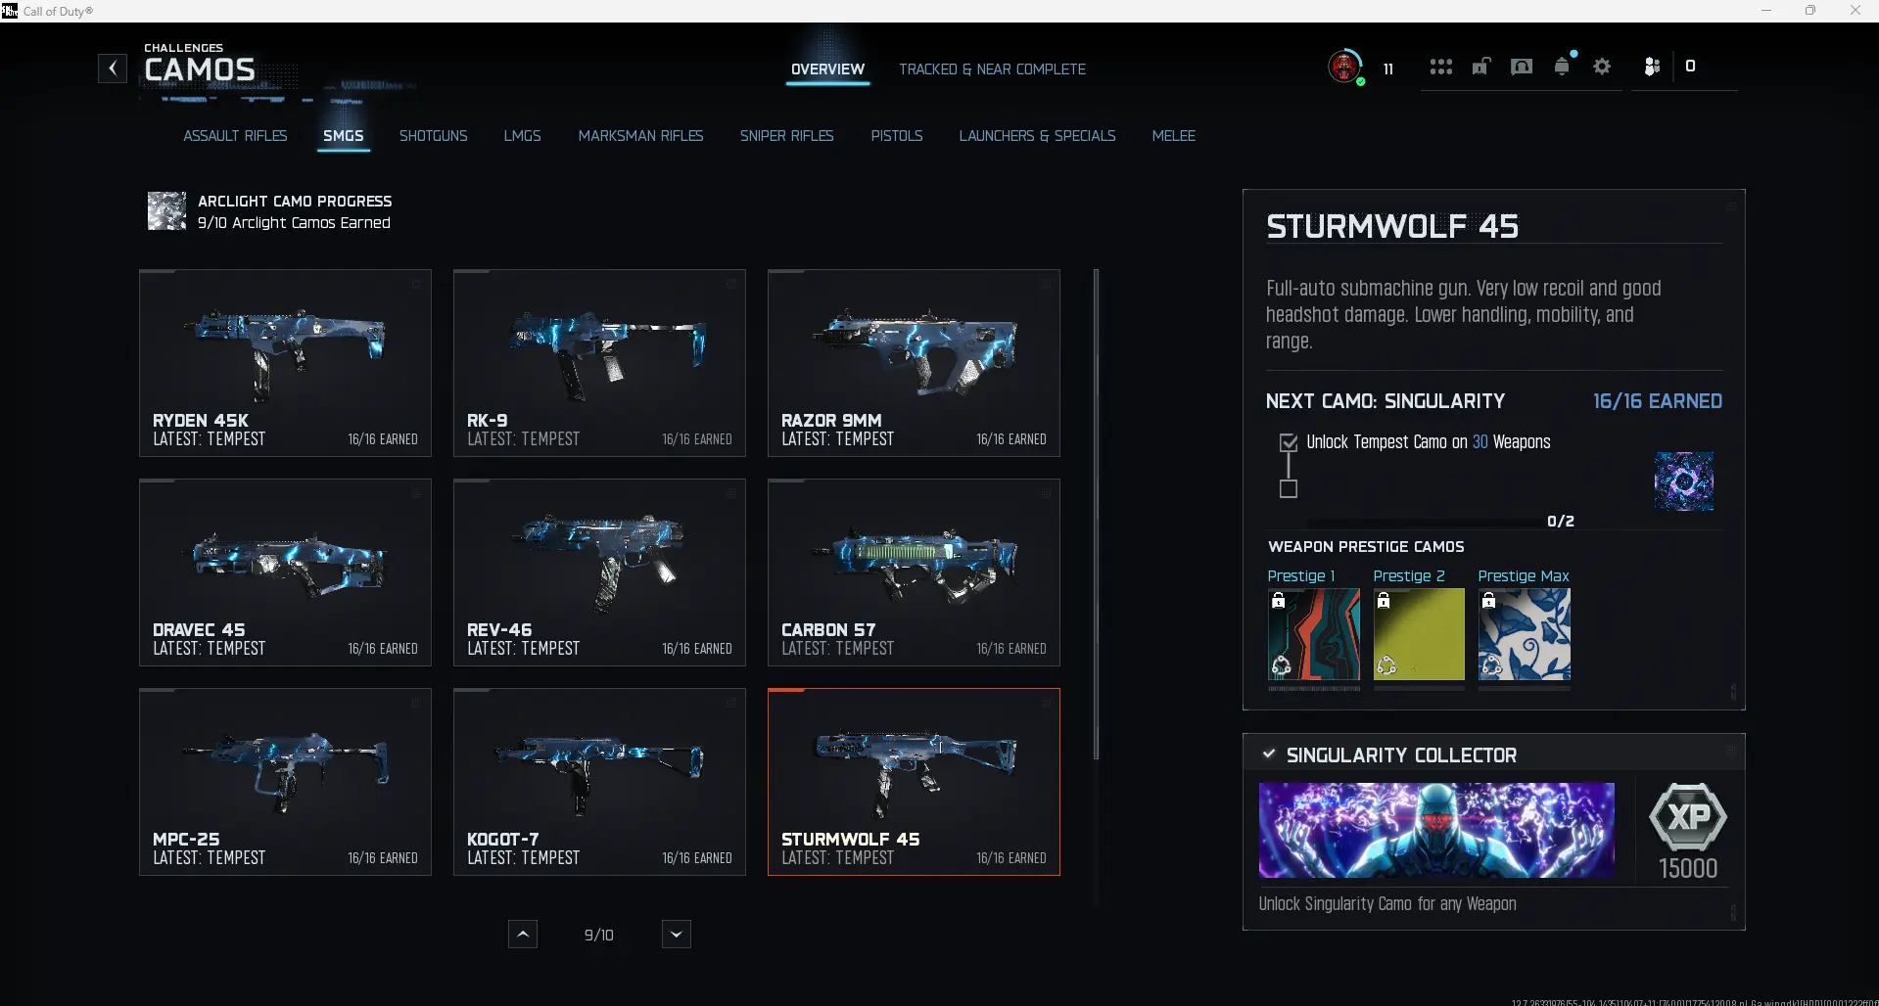Click the Singularity Collector checkmark
This screenshot has width=1879, height=1006.
[1269, 754]
